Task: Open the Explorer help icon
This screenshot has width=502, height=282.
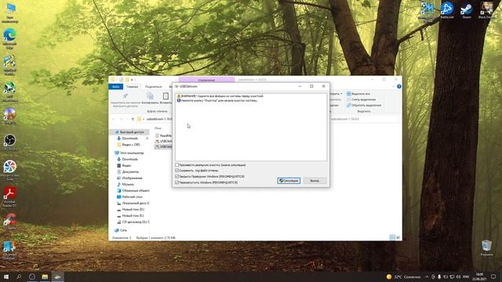Action: [x=399, y=86]
